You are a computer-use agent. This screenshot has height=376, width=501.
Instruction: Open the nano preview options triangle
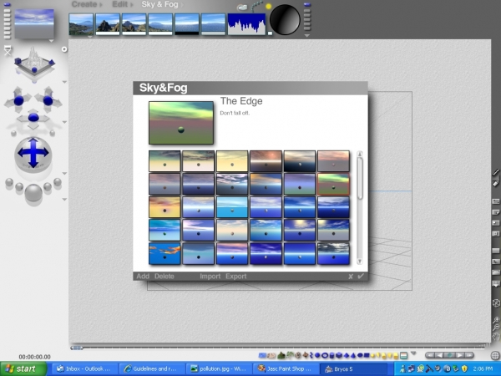(x=51, y=41)
